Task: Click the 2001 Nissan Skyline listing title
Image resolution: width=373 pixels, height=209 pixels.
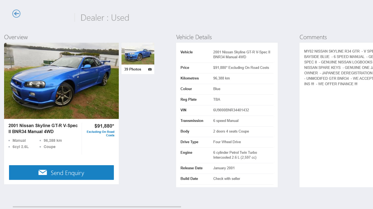Action: [x=43, y=128]
